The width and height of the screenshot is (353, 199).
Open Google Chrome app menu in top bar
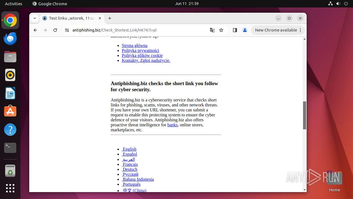(50, 4)
